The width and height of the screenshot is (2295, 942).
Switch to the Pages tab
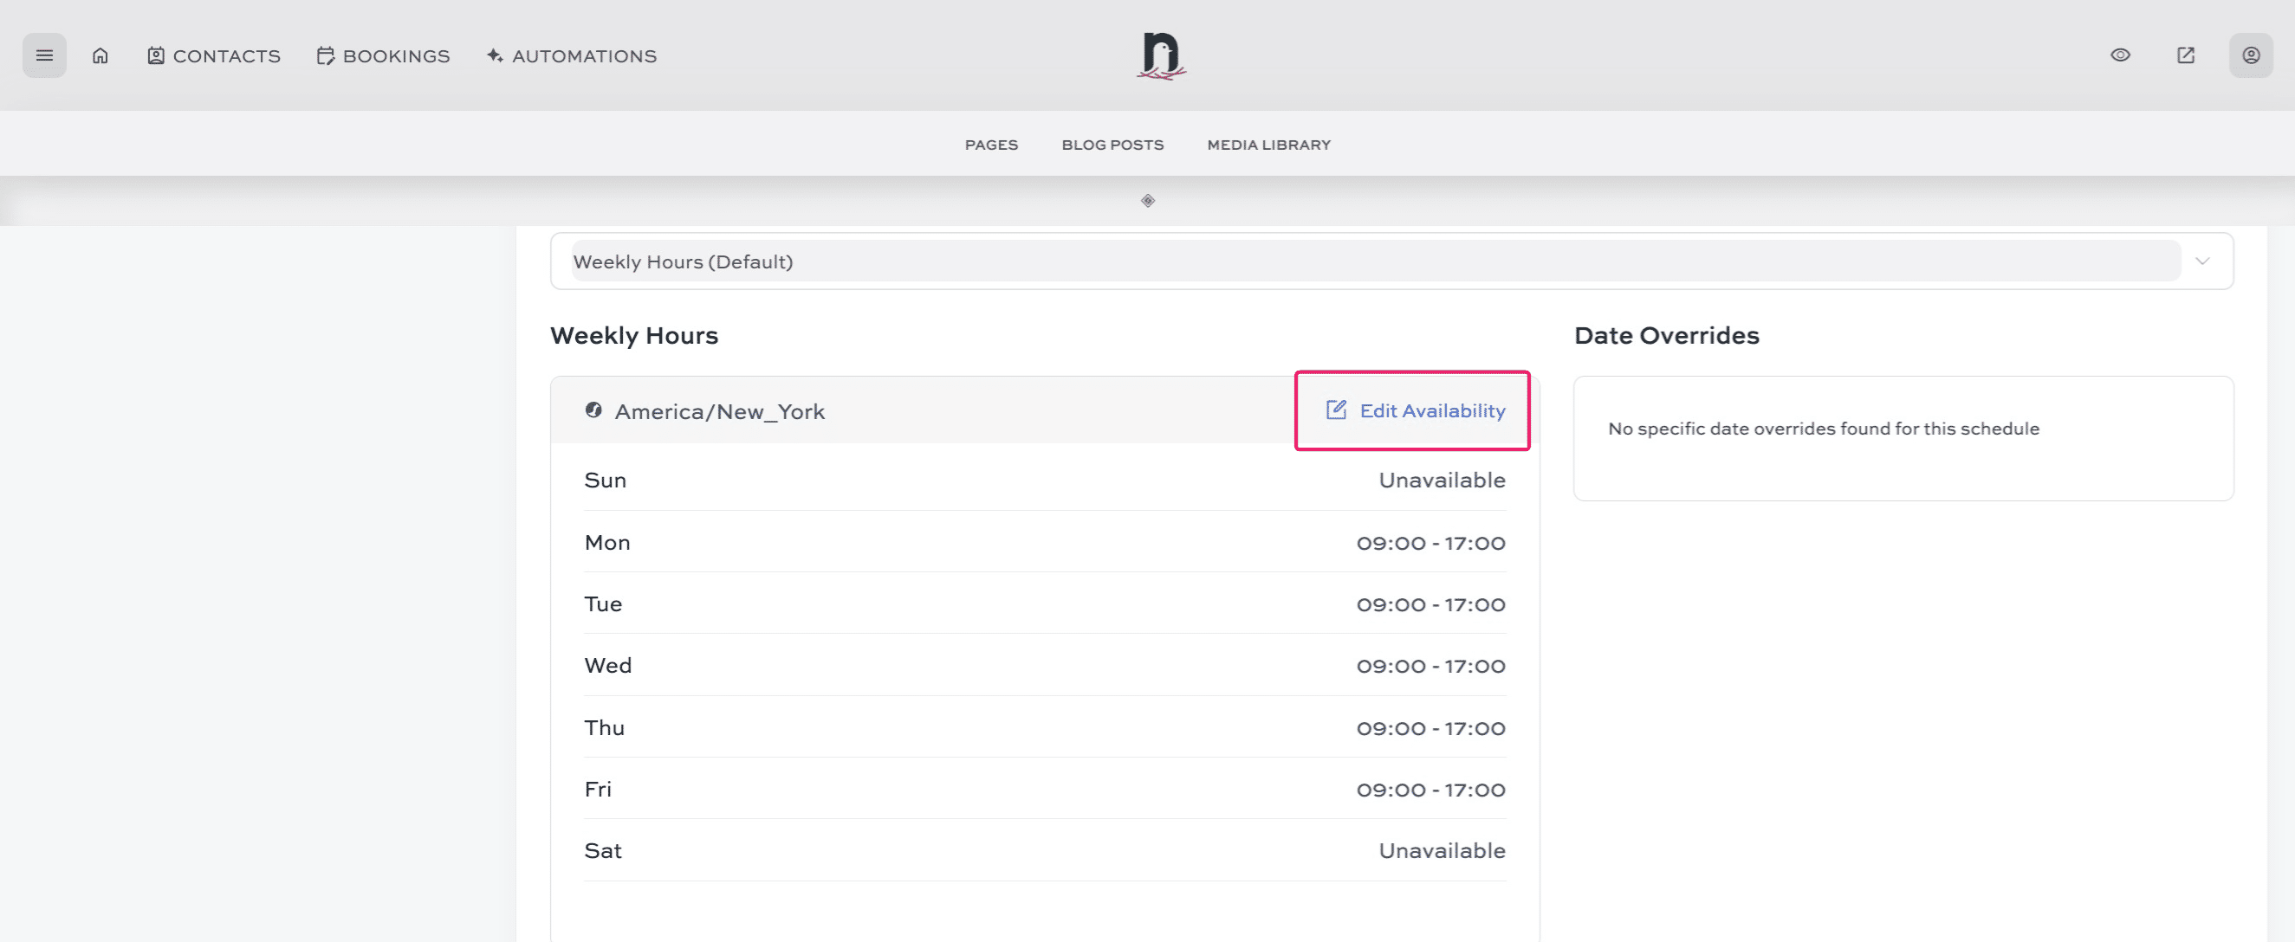click(991, 145)
